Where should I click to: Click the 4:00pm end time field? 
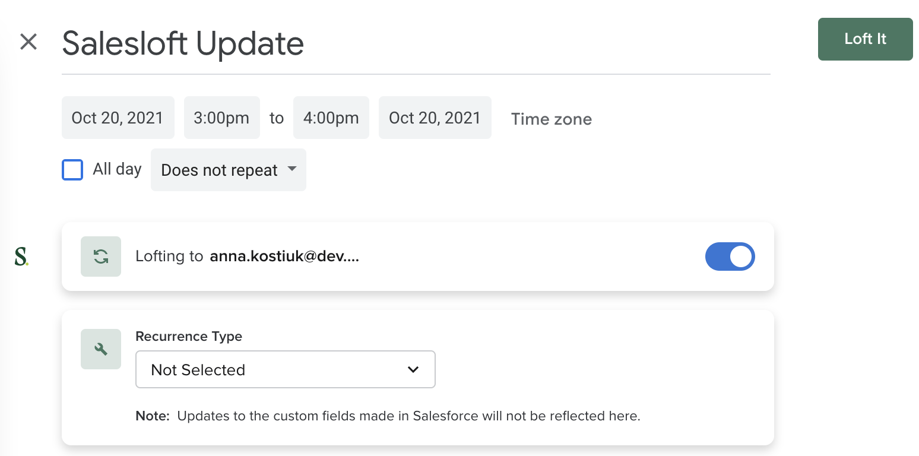[x=331, y=118]
